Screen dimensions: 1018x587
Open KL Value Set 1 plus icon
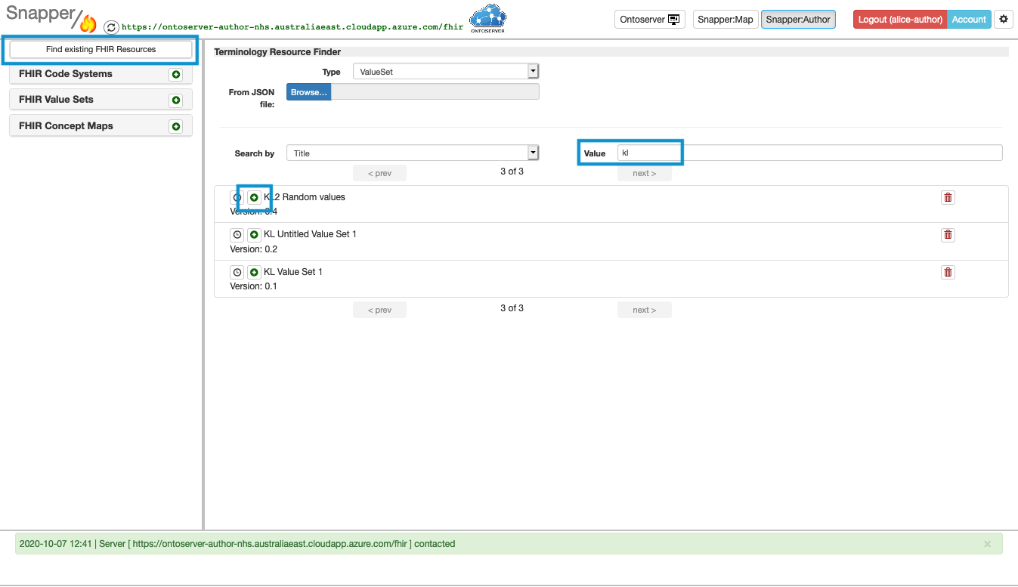[x=254, y=272]
